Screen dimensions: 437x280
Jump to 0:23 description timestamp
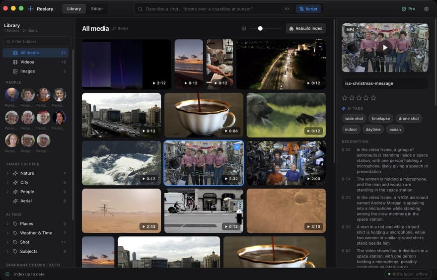pos(346,198)
